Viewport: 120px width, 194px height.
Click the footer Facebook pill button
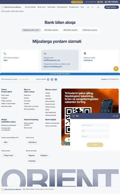point(32,161)
